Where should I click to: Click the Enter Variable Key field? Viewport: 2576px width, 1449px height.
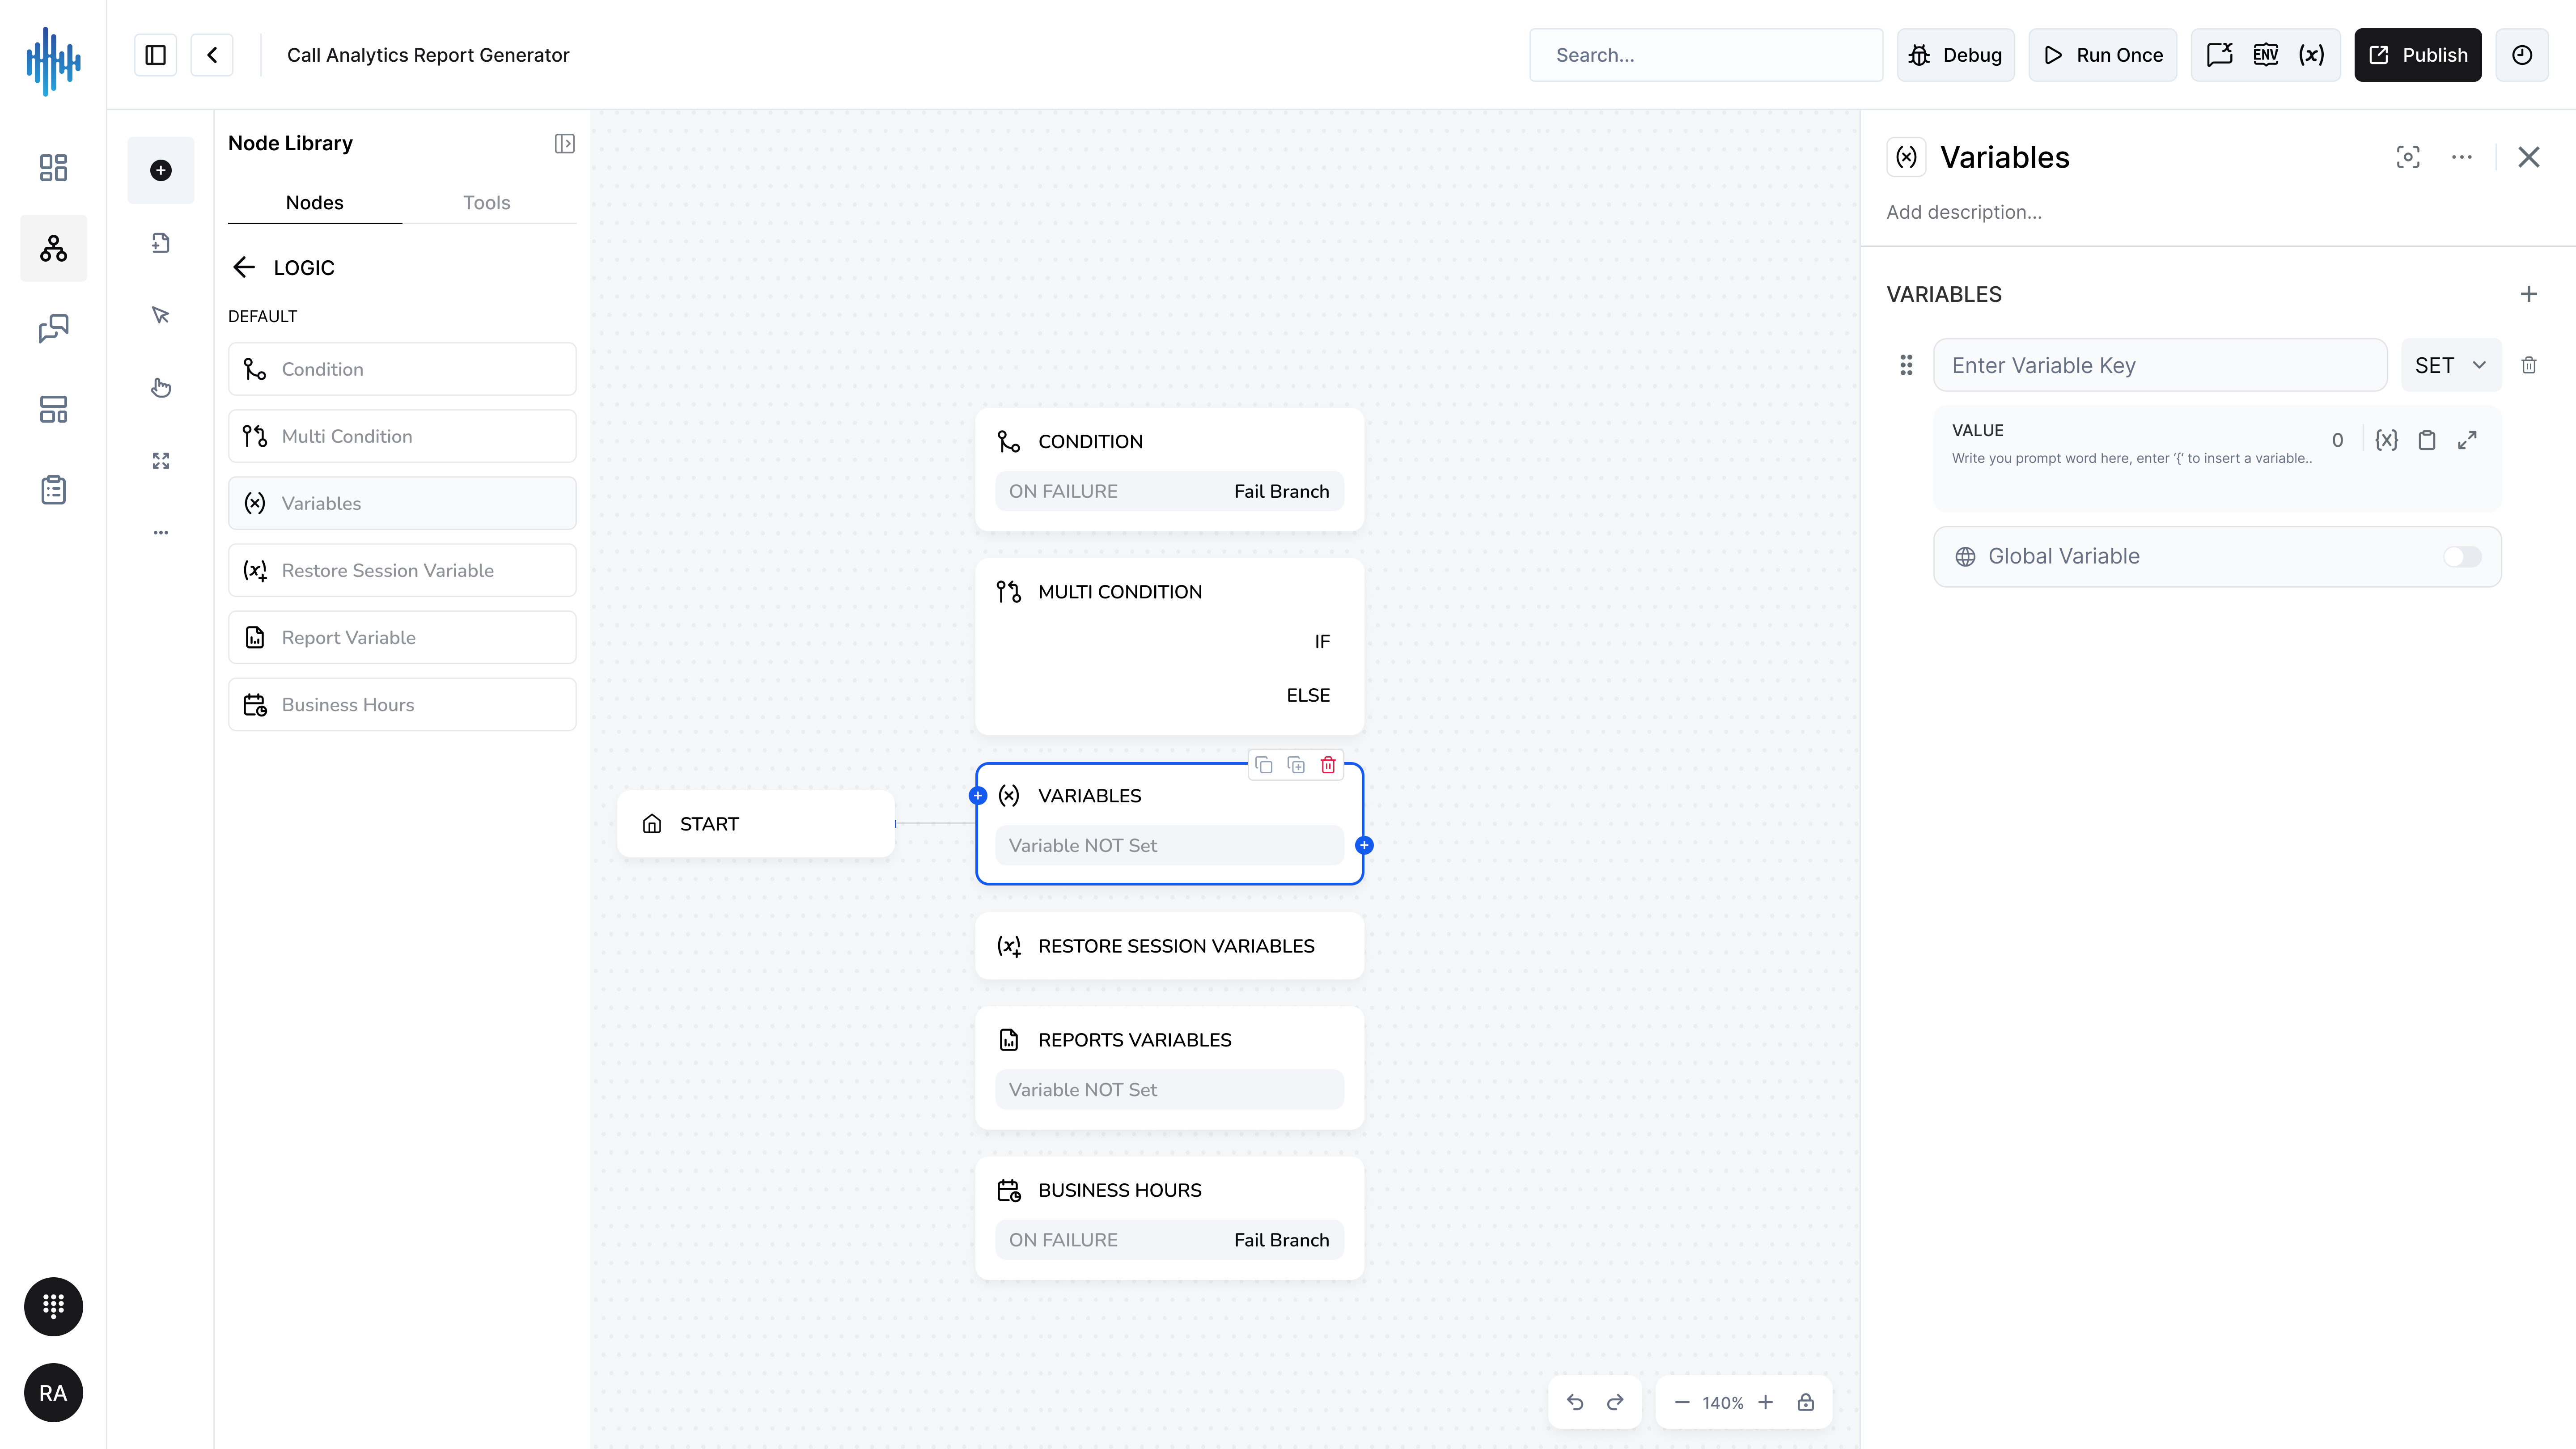[x=2160, y=365]
